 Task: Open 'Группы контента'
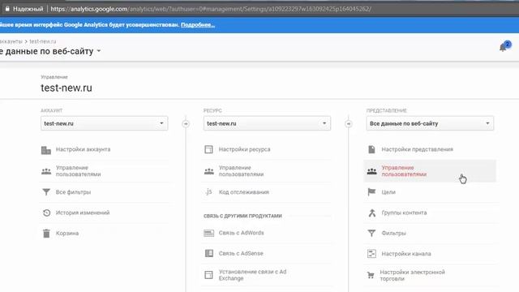pos(404,213)
